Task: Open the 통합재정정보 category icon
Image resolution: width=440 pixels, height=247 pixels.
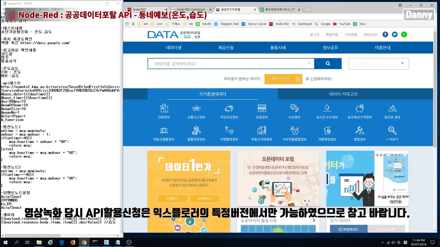Action: click(196, 130)
